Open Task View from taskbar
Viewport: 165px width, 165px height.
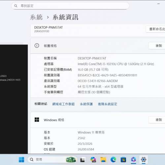coord(82,160)
